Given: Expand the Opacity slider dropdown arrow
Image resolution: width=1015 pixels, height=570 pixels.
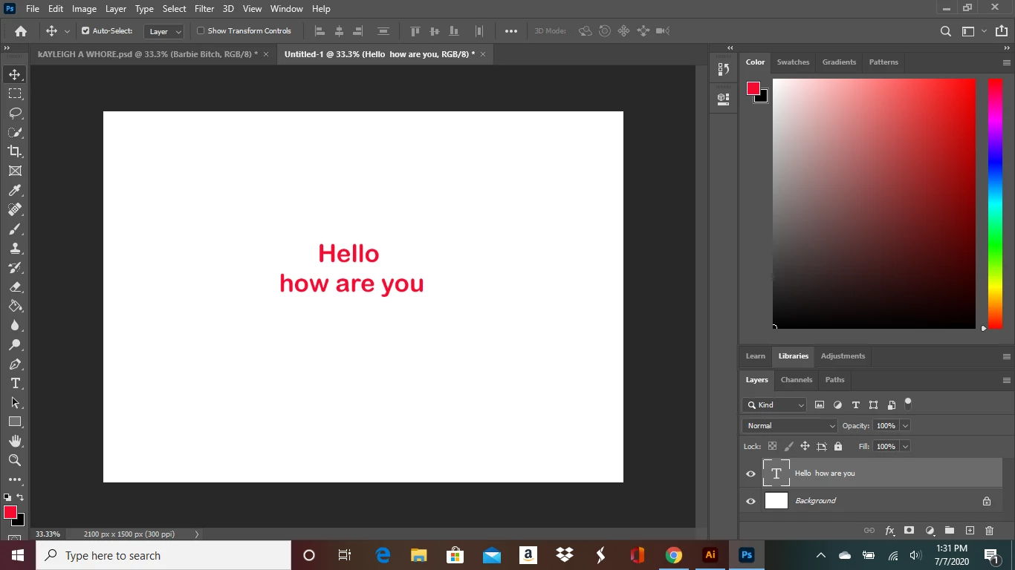Looking at the screenshot, I should [905, 425].
